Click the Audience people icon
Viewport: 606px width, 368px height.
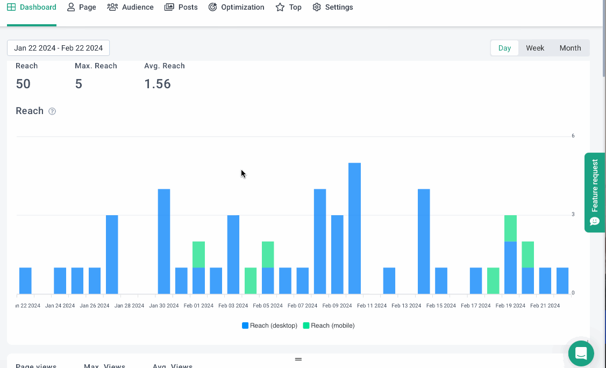coord(112,8)
